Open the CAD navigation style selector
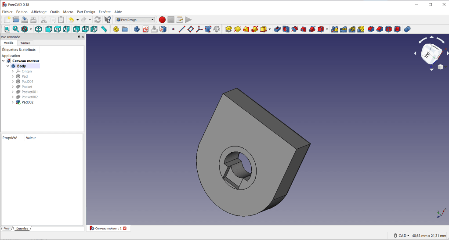The image size is (449, 240). click(x=402, y=236)
